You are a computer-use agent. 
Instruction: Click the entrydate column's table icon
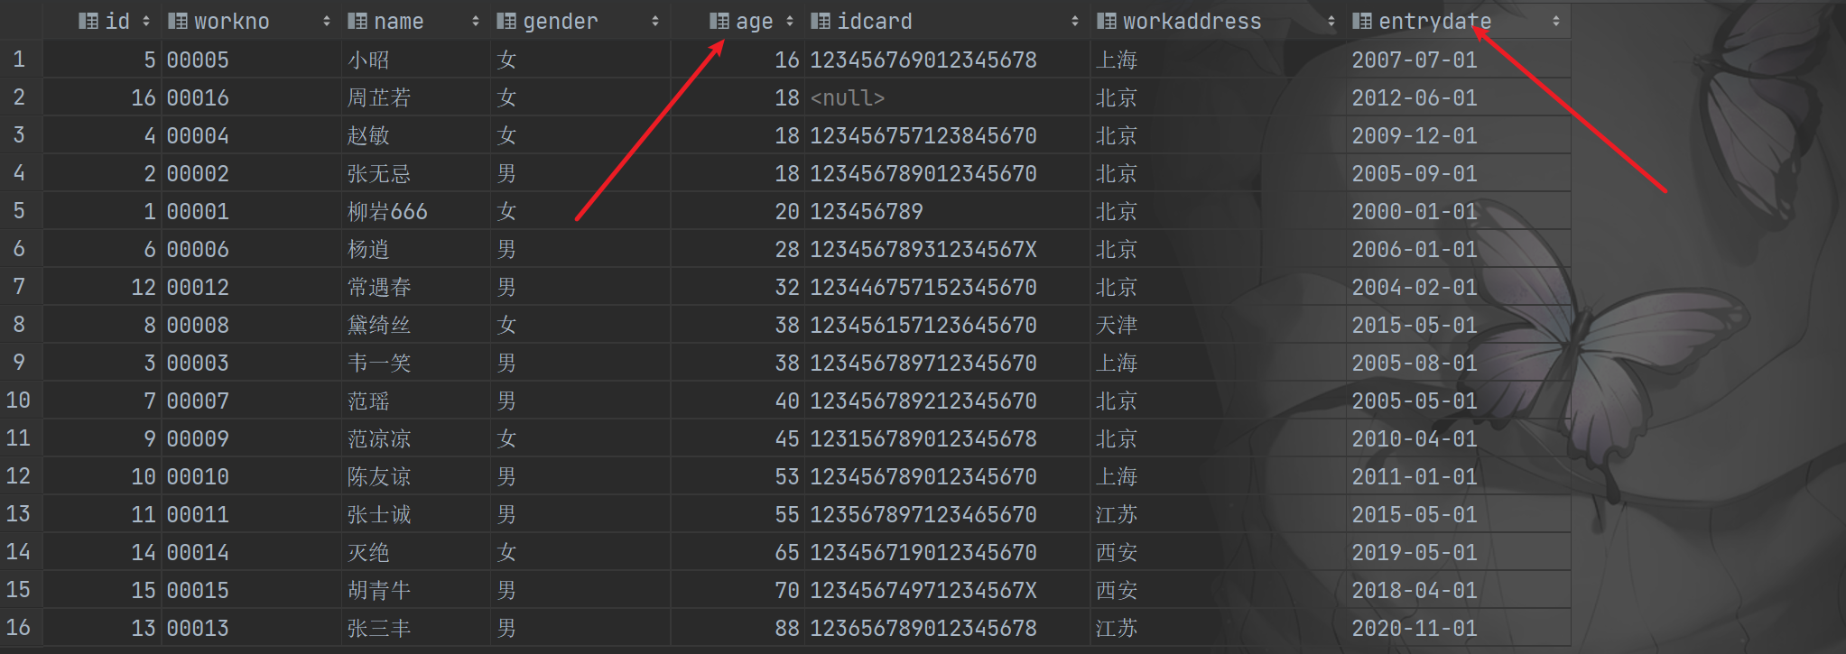(x=1362, y=21)
